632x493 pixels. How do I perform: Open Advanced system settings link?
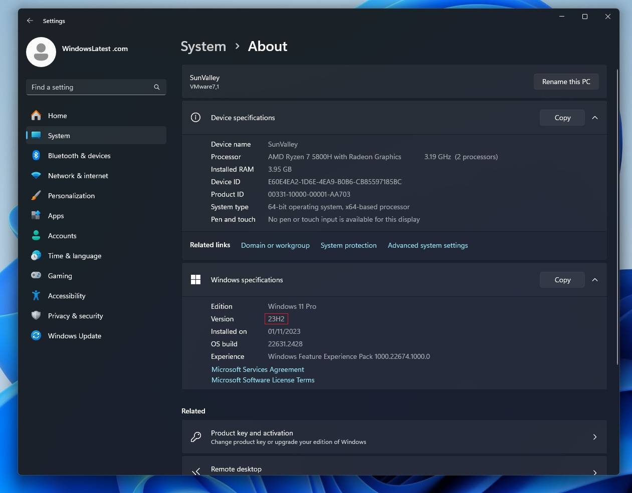coord(428,245)
